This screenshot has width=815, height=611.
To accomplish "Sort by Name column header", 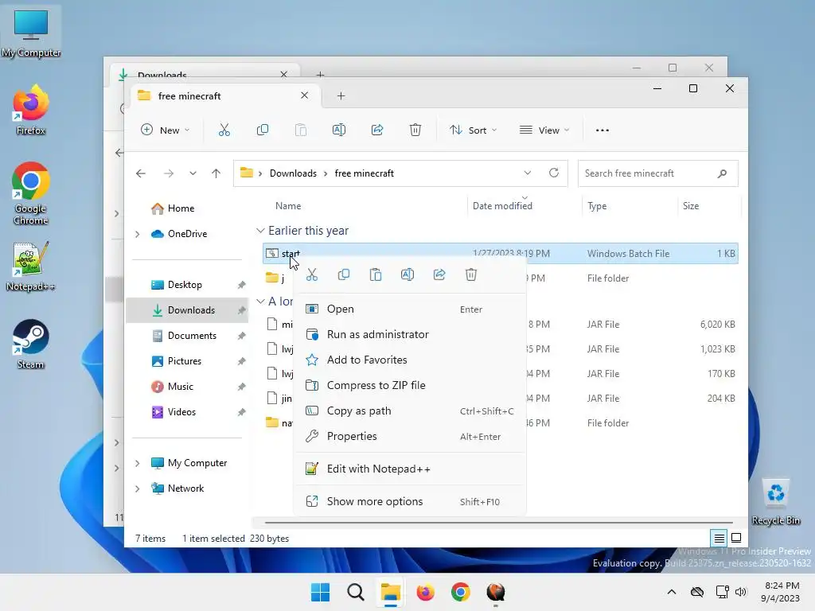I will point(288,206).
